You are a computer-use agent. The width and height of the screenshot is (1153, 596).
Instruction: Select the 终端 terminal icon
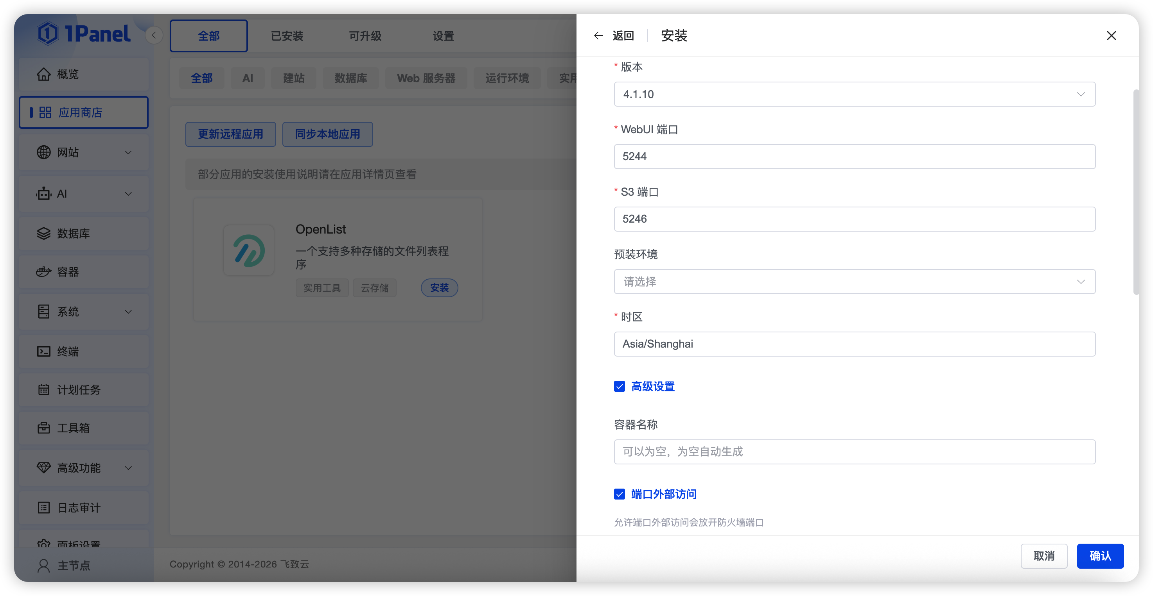click(x=43, y=352)
